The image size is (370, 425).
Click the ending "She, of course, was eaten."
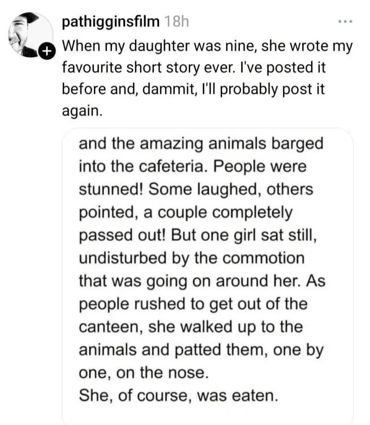tap(178, 396)
